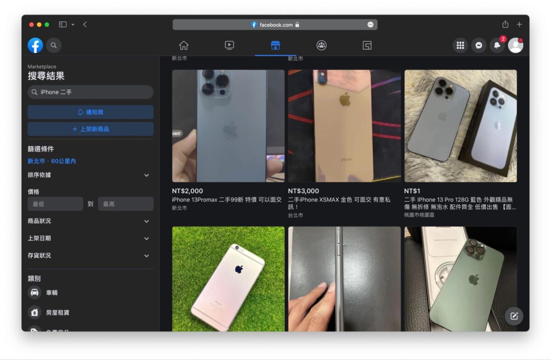
Task: Click the iPhone 二手 search field
Action: (90, 92)
